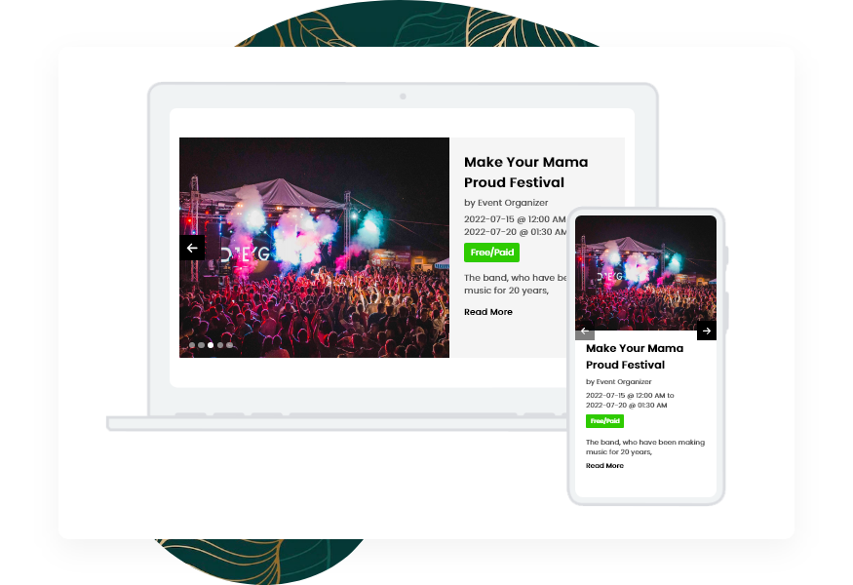Select the active third pagination dot

point(211,345)
